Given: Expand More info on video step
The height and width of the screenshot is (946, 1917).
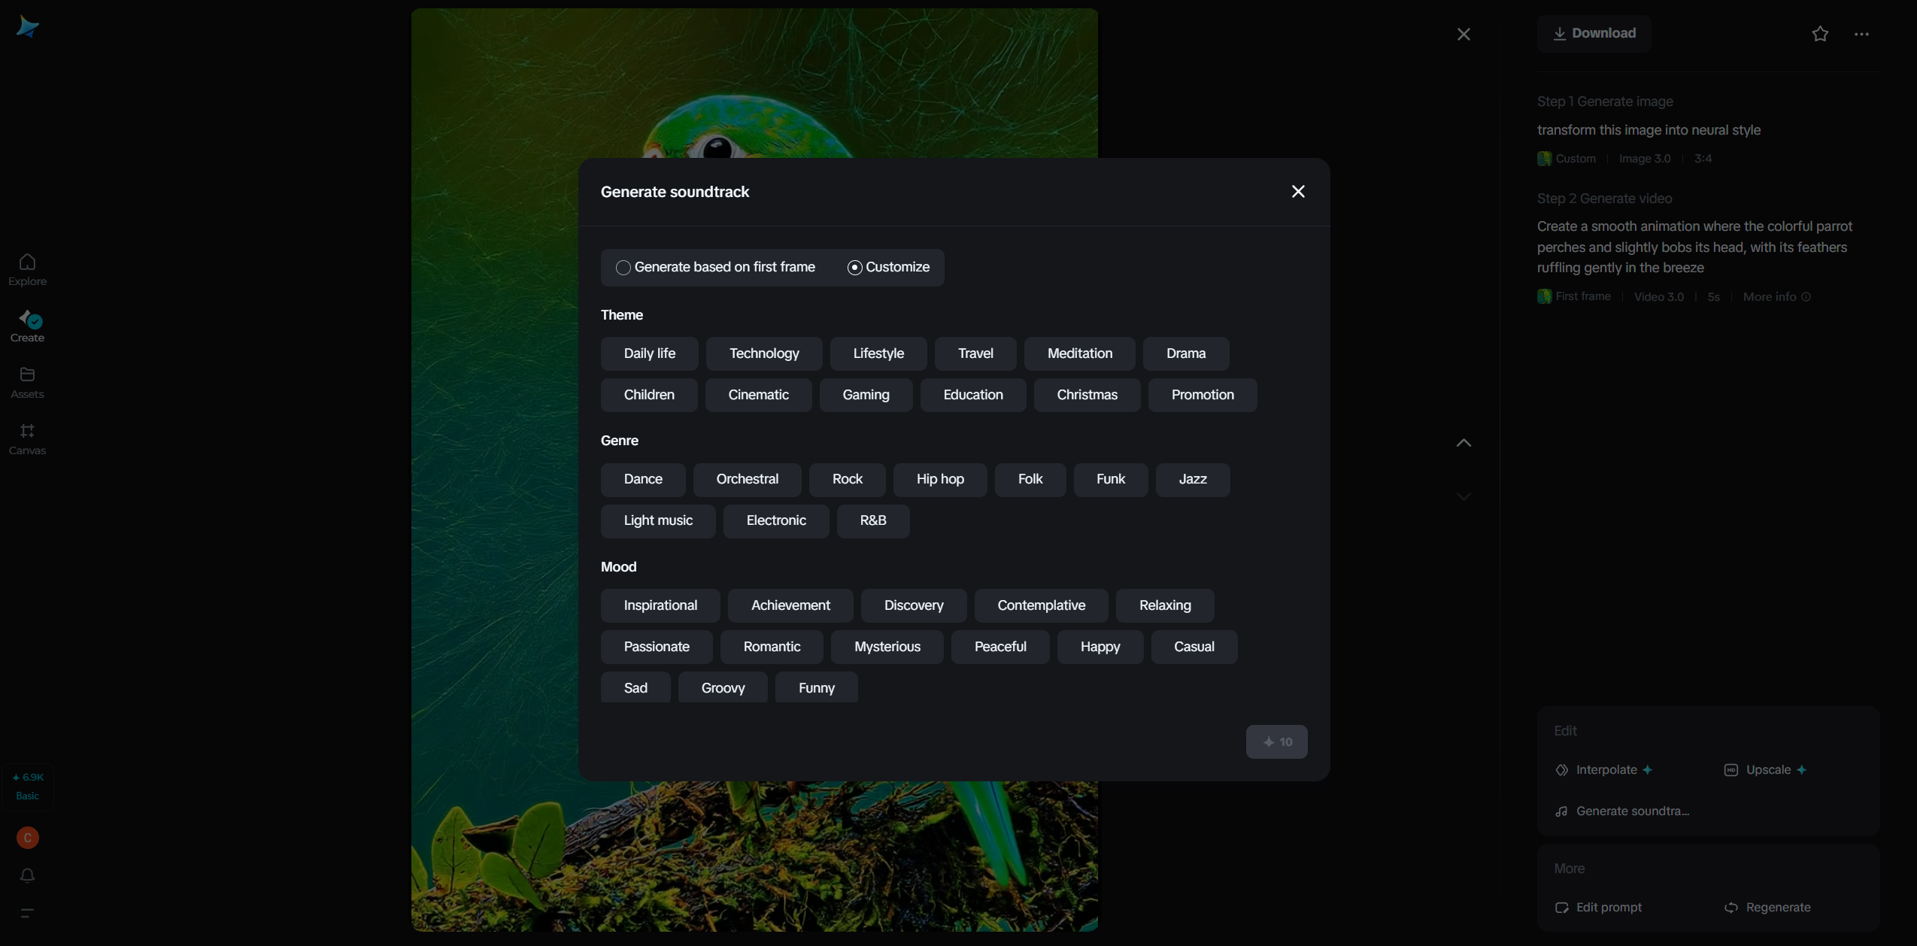Looking at the screenshot, I should 1776,297.
